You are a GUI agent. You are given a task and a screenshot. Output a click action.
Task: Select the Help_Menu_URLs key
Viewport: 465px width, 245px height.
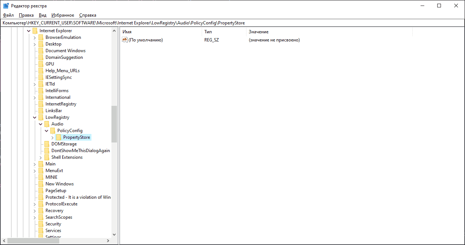coord(63,71)
